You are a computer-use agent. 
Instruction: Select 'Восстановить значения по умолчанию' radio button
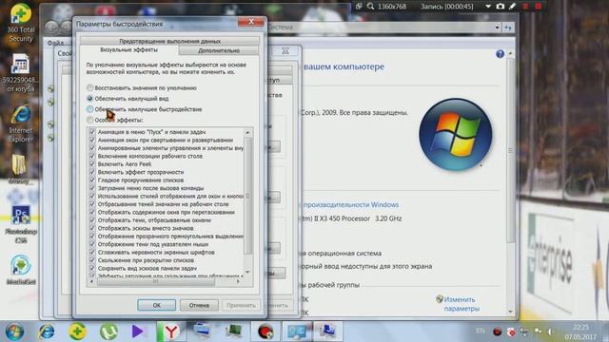click(90, 87)
